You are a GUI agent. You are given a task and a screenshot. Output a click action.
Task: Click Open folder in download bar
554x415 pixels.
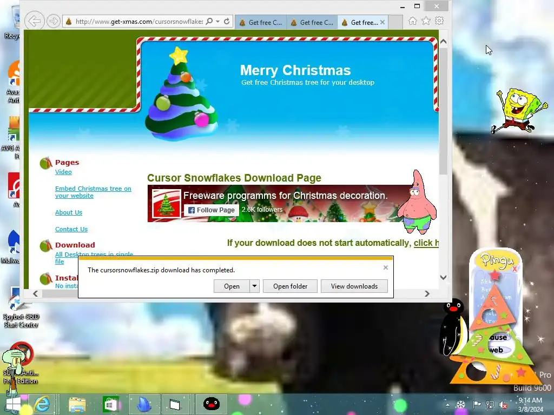(290, 286)
